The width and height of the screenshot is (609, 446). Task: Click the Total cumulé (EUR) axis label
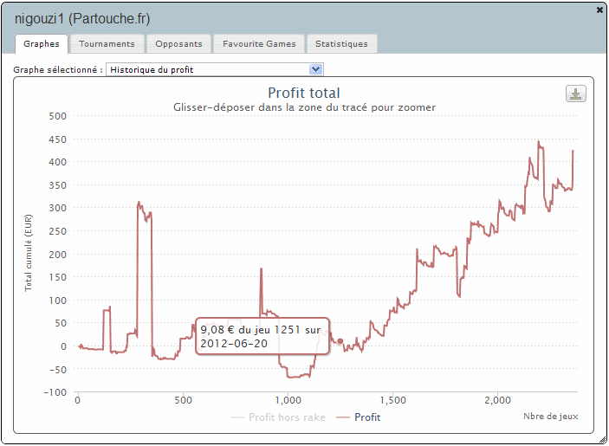pos(29,253)
